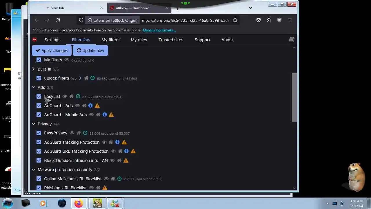Switch to the My filters tab
Image resolution: width=371 pixels, height=209 pixels.
click(110, 40)
